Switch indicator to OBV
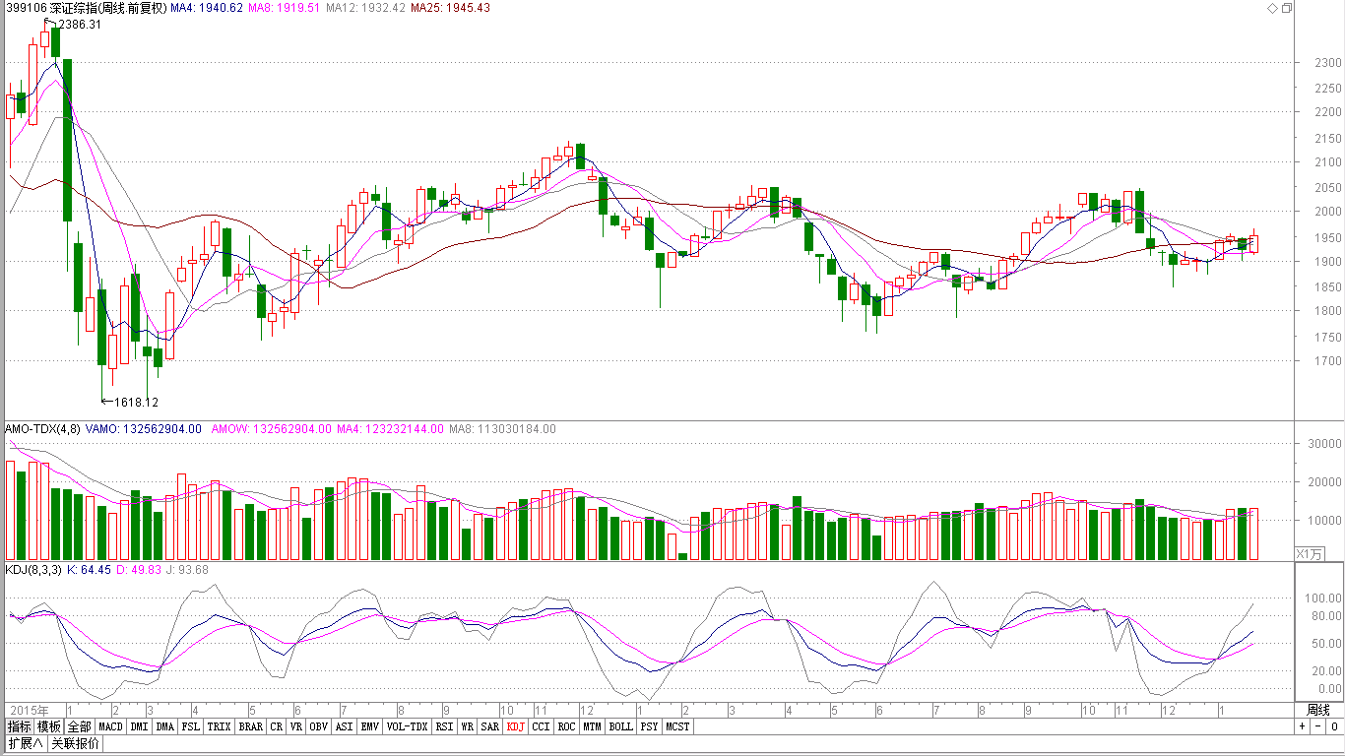Screen dimensions: 1345x756 [319, 726]
